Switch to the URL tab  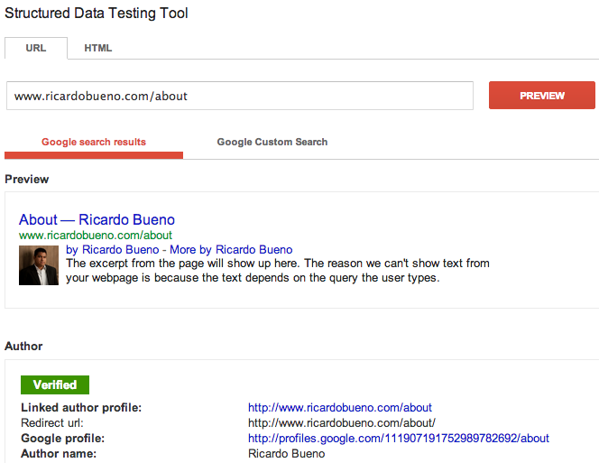(x=36, y=48)
